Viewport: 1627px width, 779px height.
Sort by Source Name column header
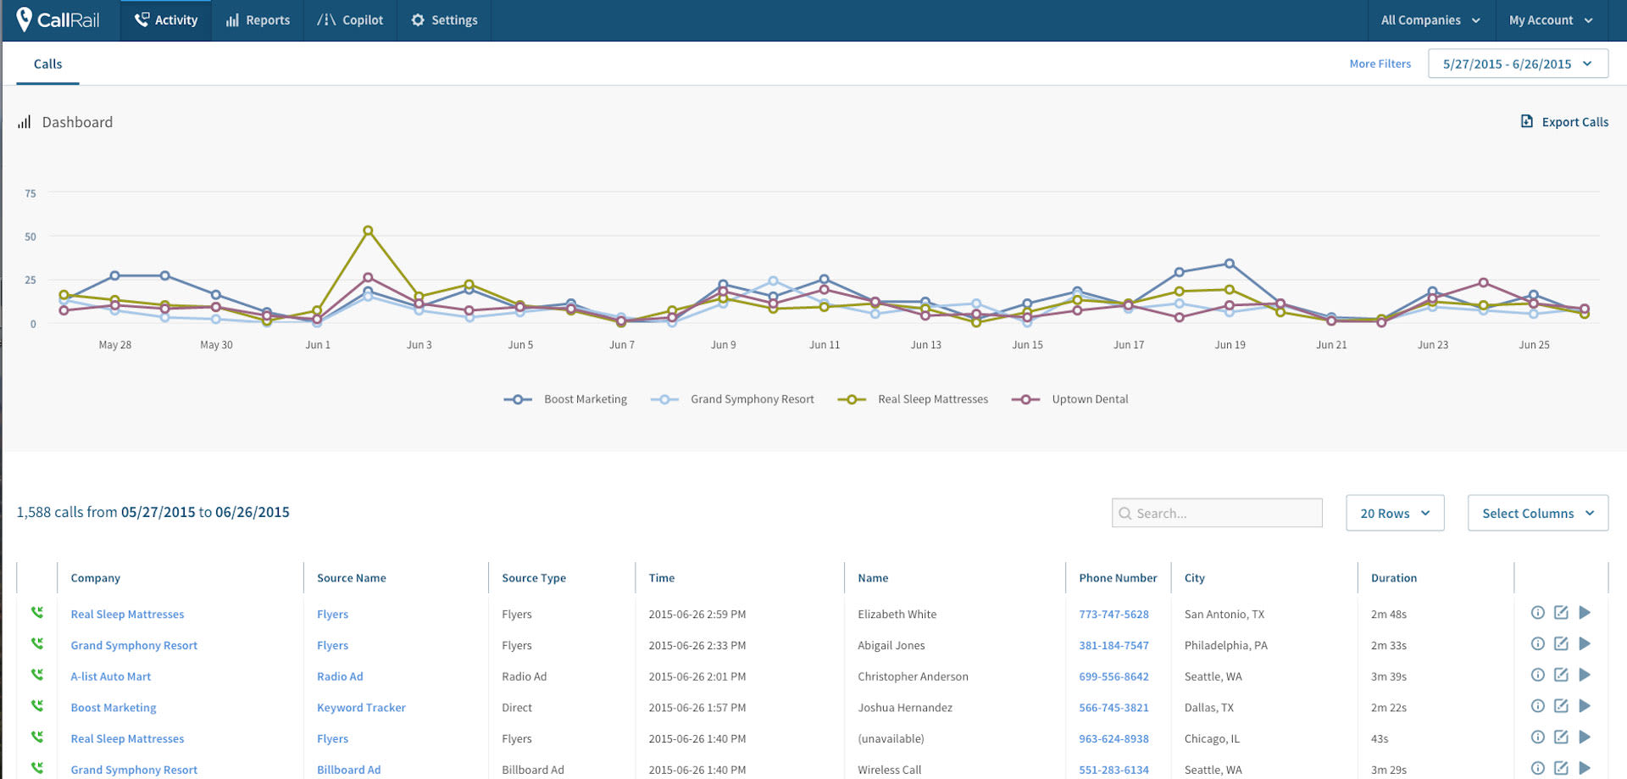(351, 578)
